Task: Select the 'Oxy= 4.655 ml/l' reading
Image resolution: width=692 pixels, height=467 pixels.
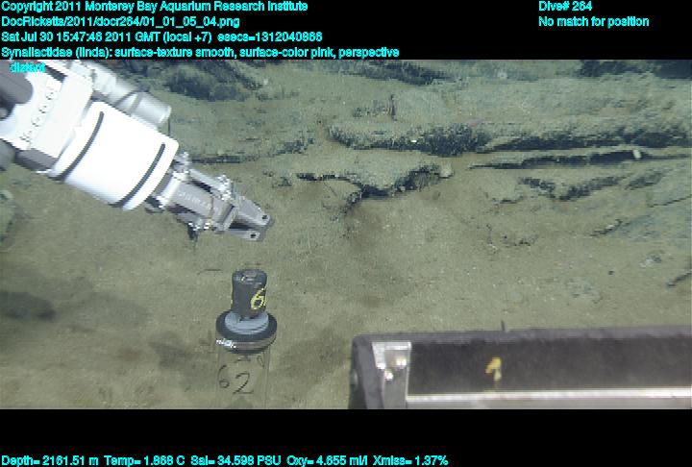Action: click(x=327, y=461)
